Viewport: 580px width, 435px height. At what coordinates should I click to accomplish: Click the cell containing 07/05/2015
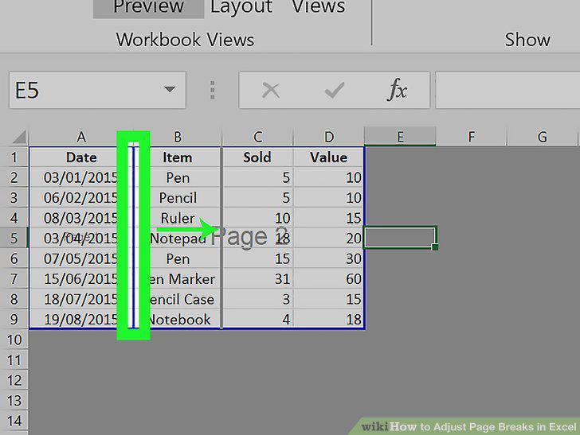[81, 258]
